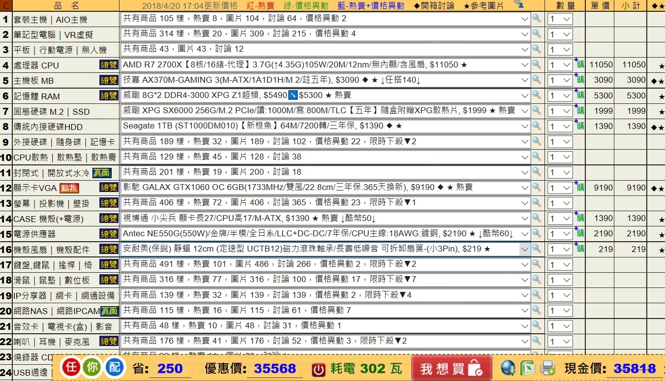665x381 pixels.
Task: Click the 優惠價 35568 value
Action: pyautogui.click(x=275, y=369)
